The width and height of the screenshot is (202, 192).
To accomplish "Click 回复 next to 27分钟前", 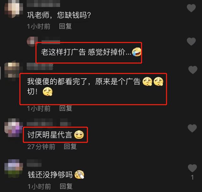I will (x=70, y=146).
